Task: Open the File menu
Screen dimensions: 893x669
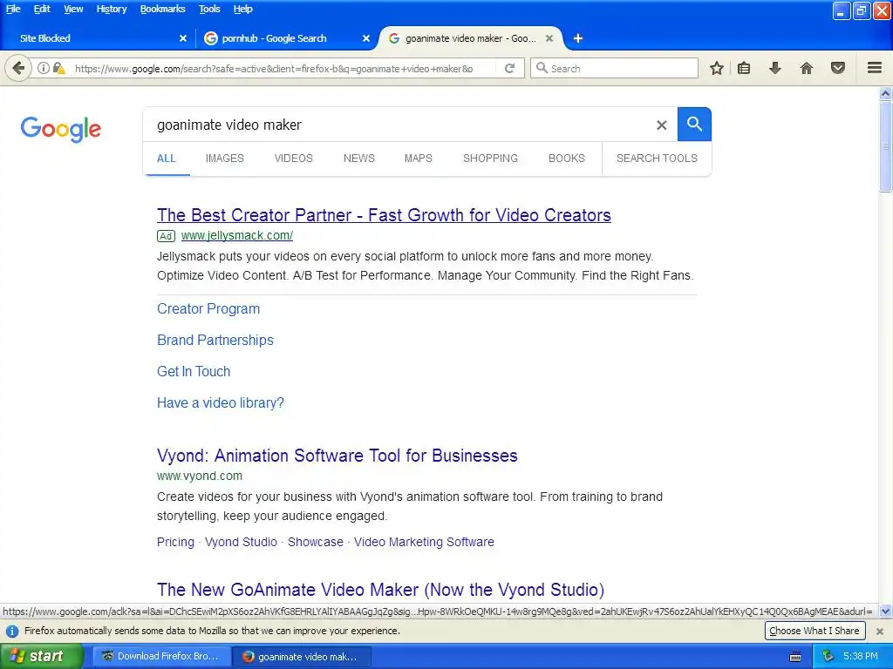Action: pyautogui.click(x=13, y=9)
